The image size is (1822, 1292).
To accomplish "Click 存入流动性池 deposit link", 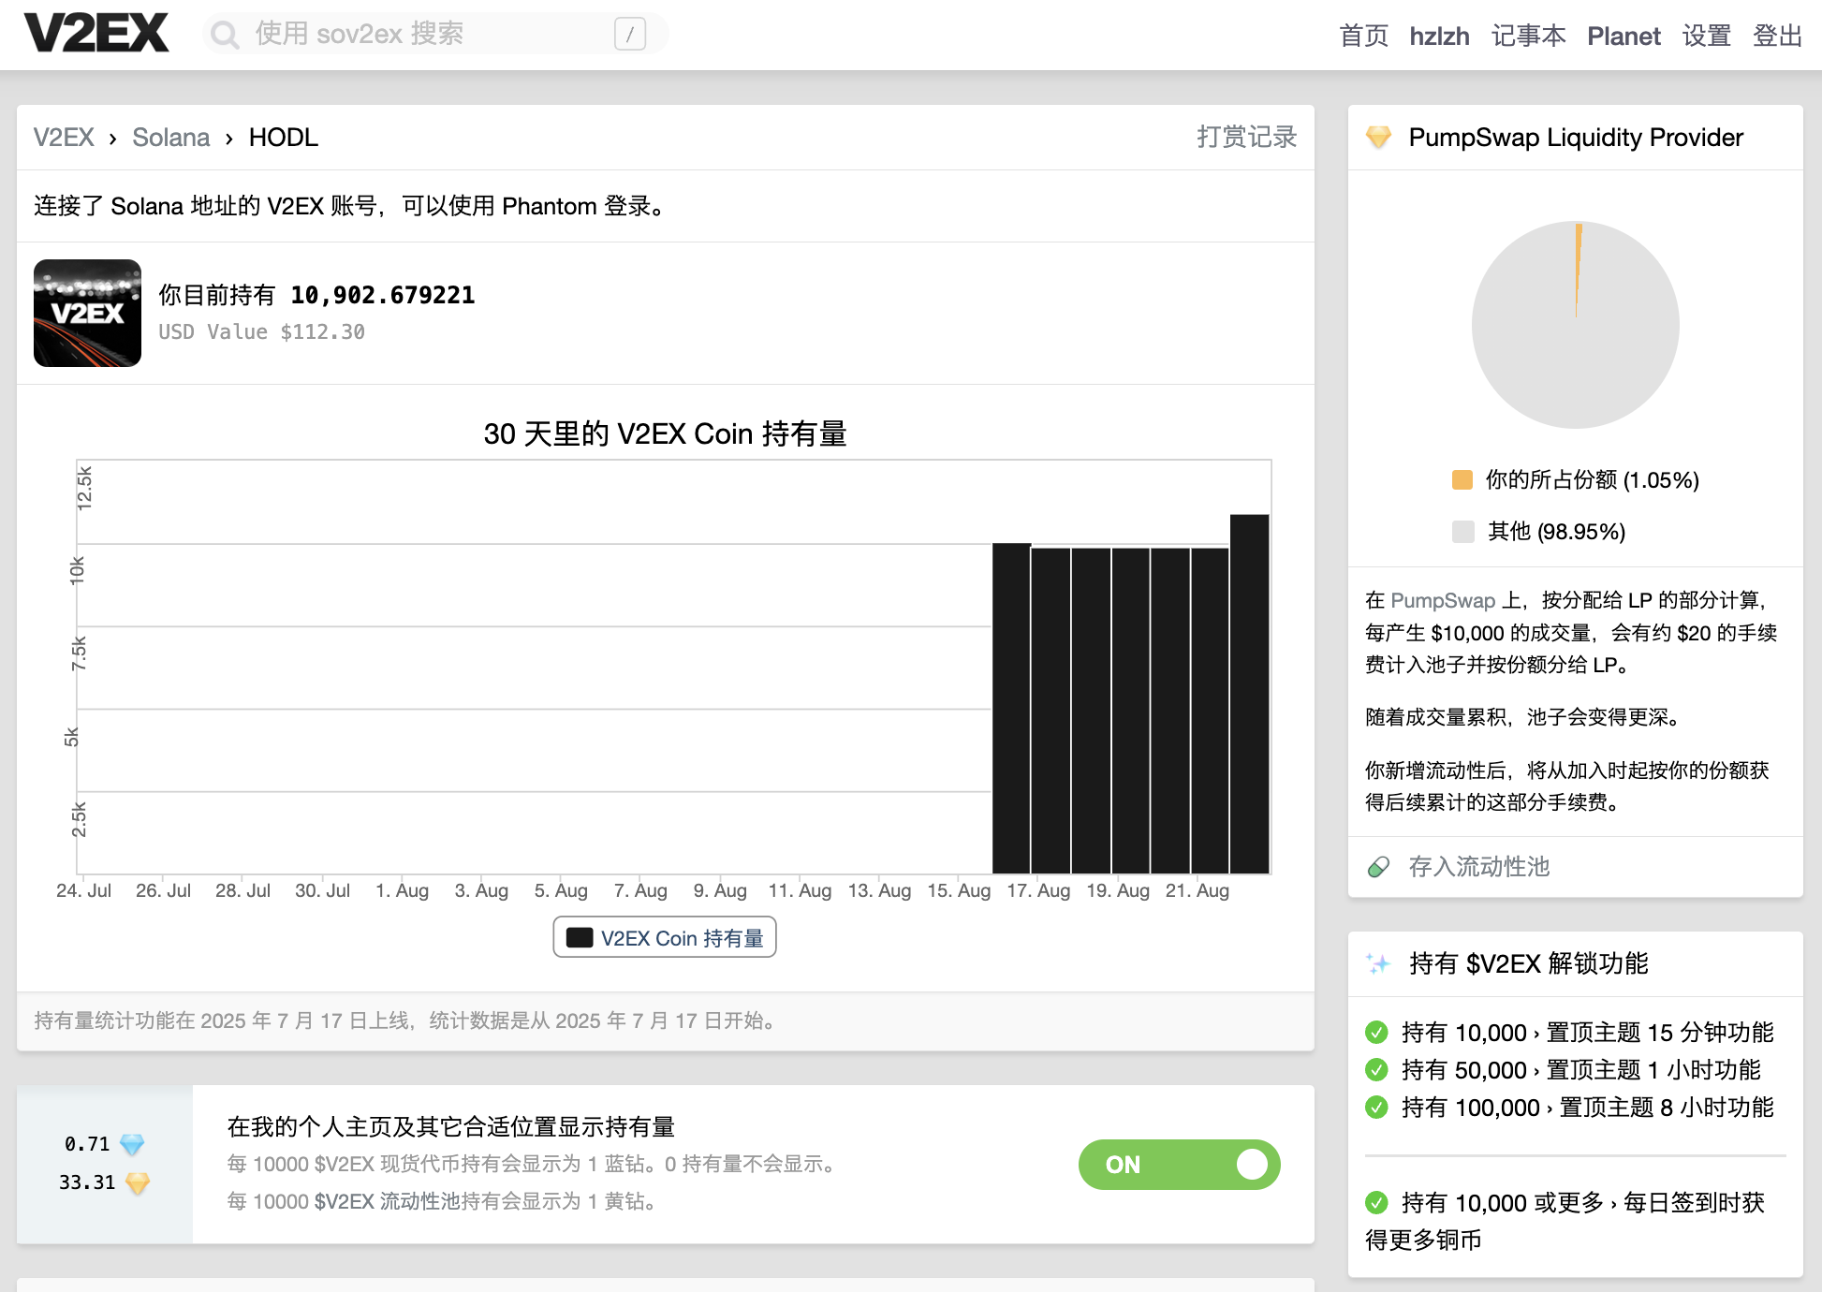I will [1479, 867].
